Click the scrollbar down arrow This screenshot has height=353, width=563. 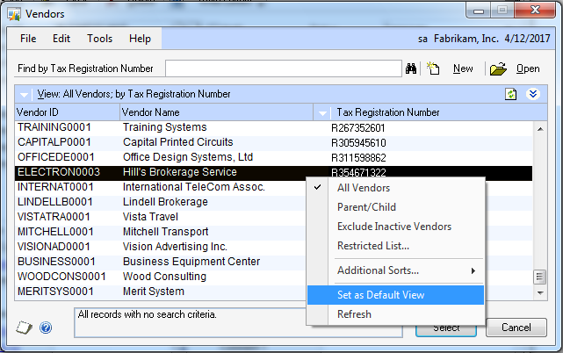coord(540,293)
